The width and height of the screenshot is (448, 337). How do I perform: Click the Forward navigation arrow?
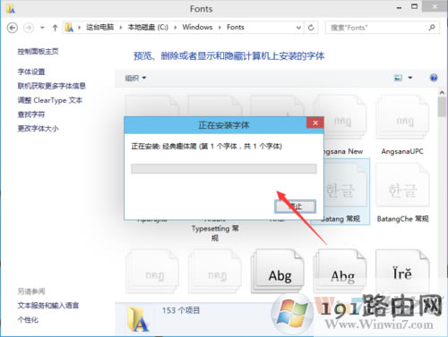[29, 28]
